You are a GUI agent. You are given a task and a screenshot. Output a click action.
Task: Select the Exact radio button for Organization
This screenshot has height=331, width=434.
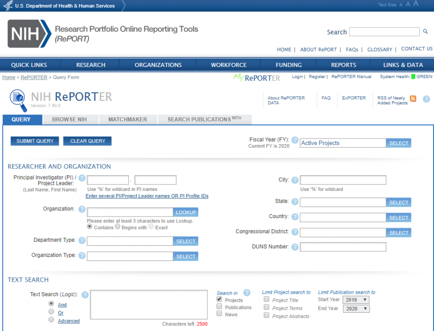click(150, 227)
